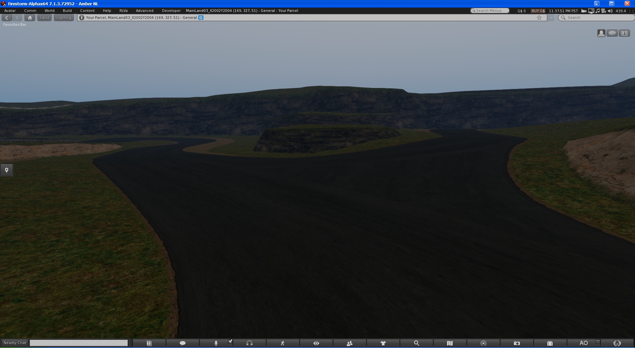The image size is (635, 348).
Task: Click the G$ 0 balance text
Action: tap(522, 11)
